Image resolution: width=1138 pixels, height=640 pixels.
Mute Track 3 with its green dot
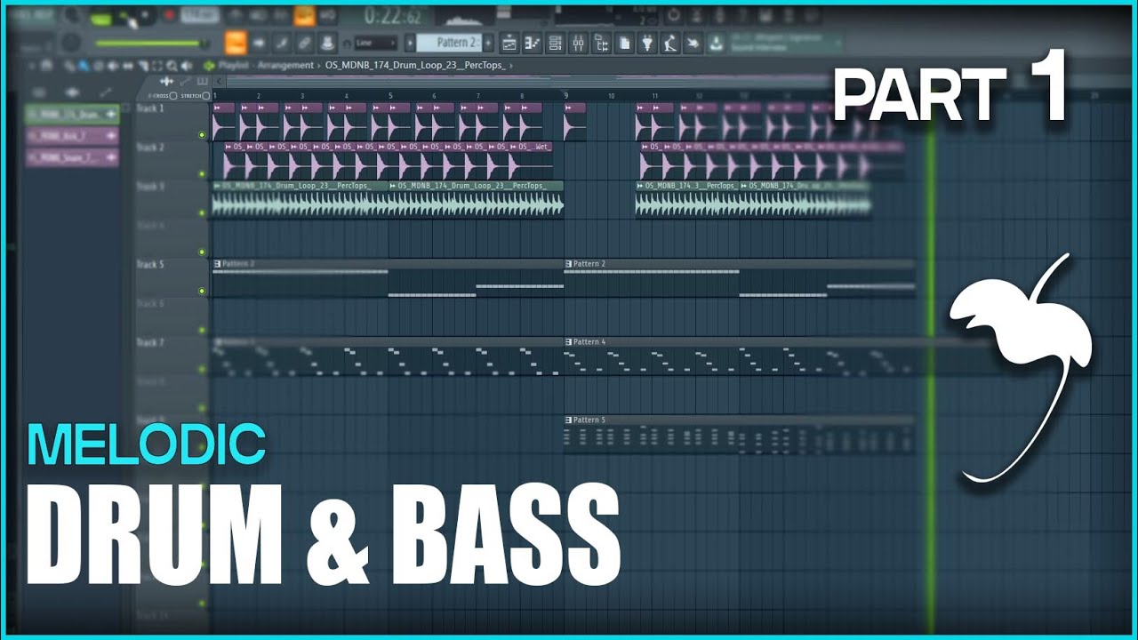[202, 213]
